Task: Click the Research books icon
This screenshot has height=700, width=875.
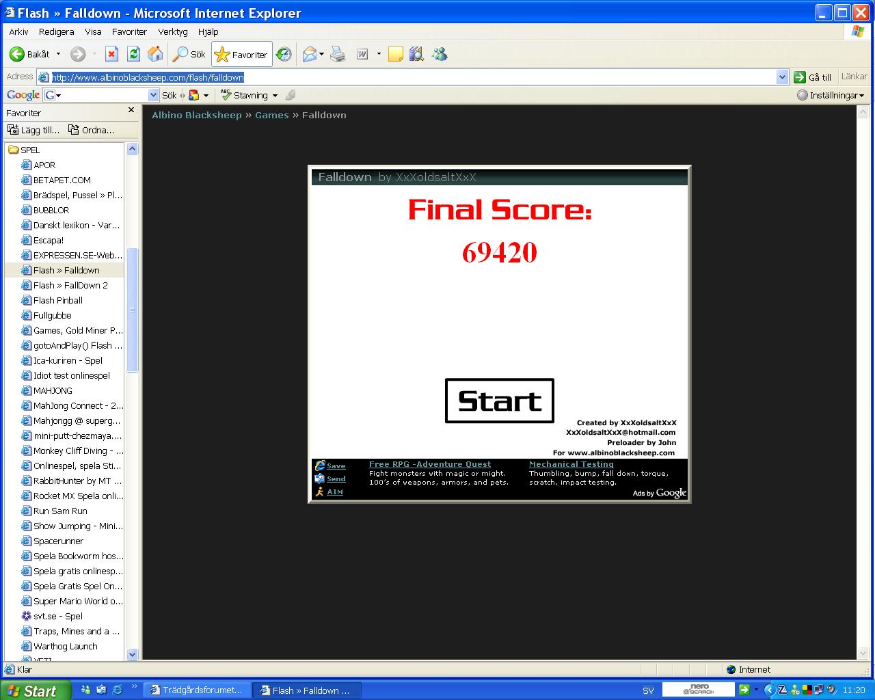Action: click(x=416, y=54)
